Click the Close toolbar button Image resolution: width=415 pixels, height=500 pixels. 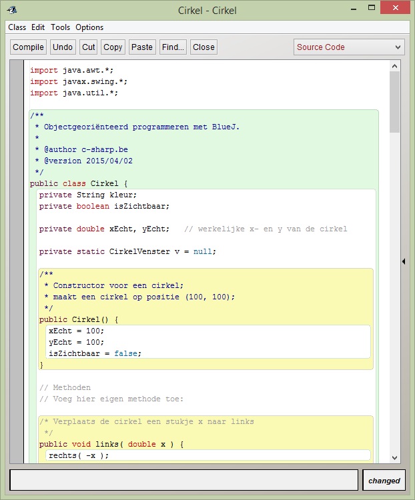pyautogui.click(x=203, y=47)
